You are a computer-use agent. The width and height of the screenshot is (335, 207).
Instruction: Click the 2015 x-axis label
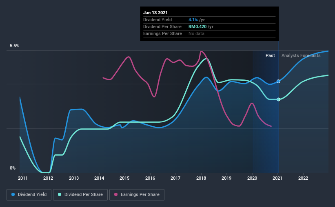tap(124, 178)
